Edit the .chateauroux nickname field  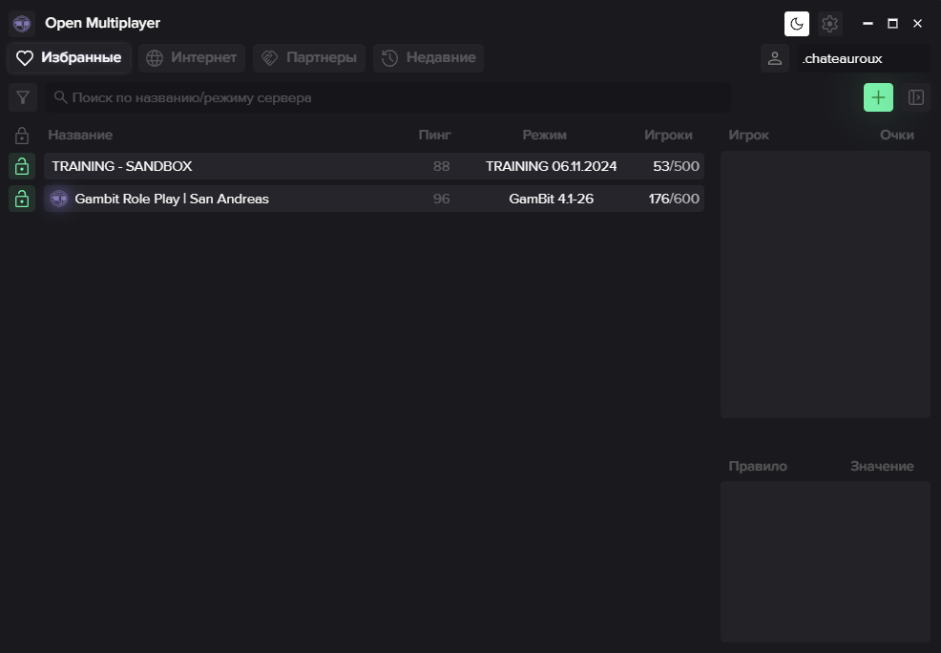pyautogui.click(x=864, y=58)
